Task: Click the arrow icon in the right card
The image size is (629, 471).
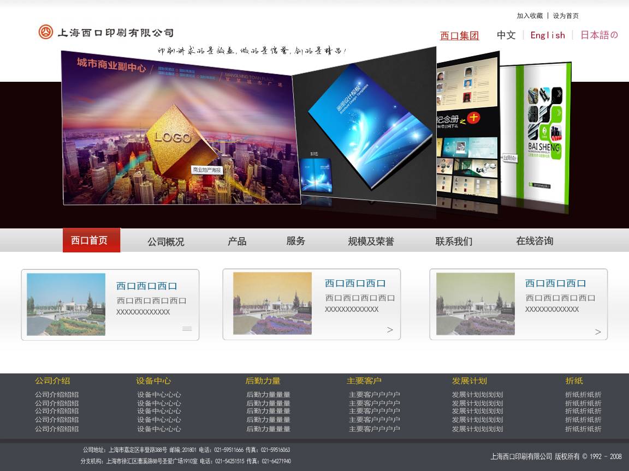Action: pyautogui.click(x=598, y=332)
